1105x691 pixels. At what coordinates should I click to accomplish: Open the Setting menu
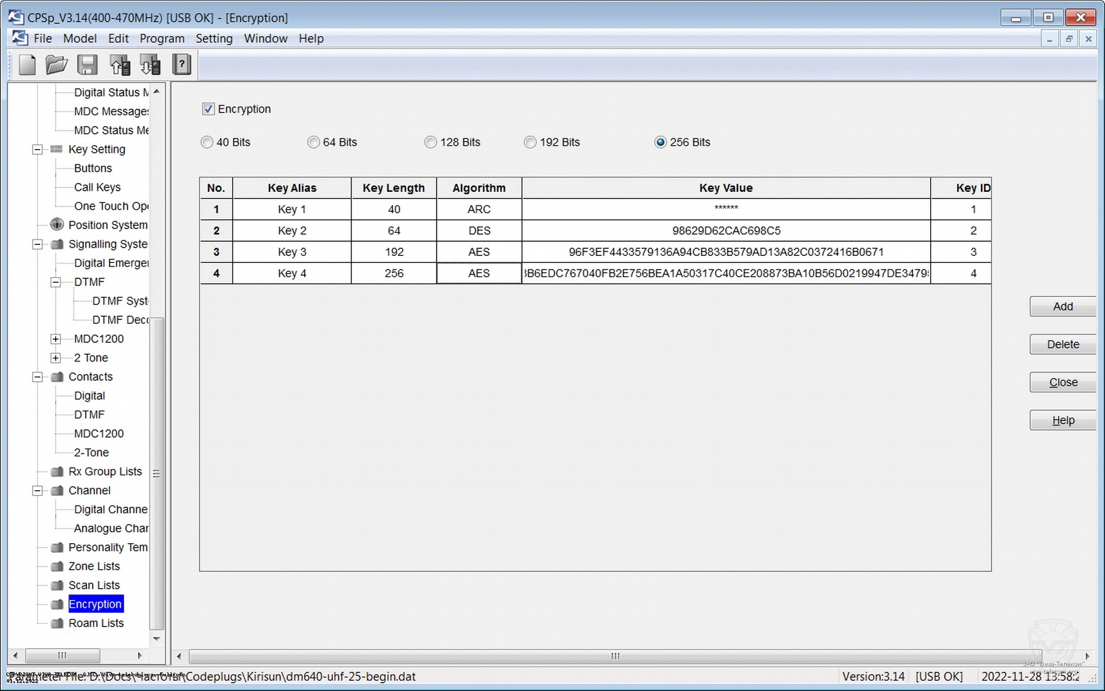(x=214, y=38)
